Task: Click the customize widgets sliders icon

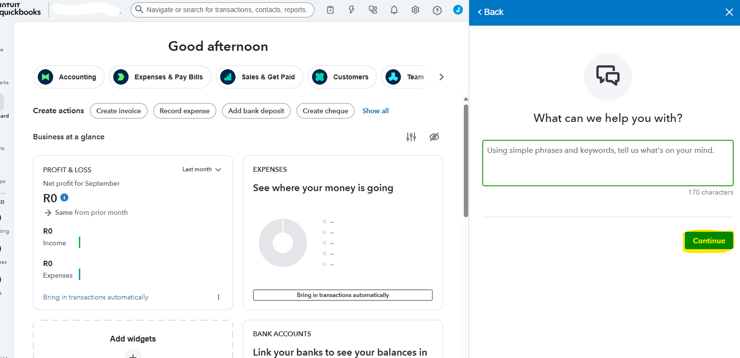Action: click(411, 137)
